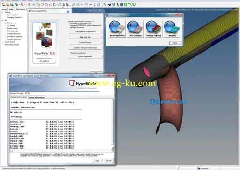This screenshot has width=240, height=170.
Task: Select Blankholder (none) tree item
Action: [12, 45]
